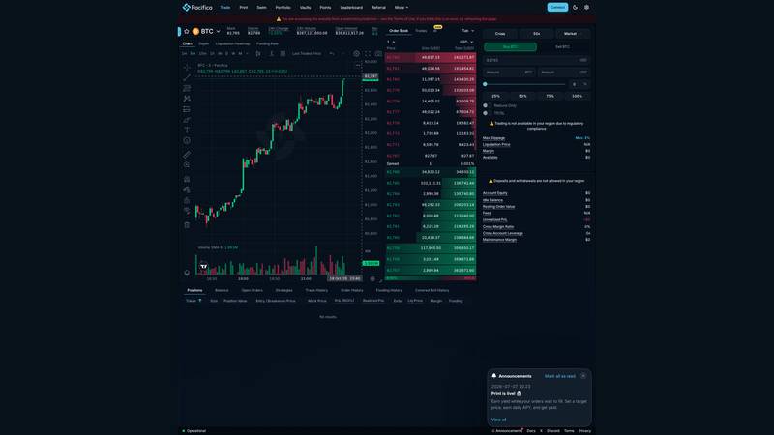Switch to the Depth tab
The width and height of the screenshot is (774, 435).
203,43
